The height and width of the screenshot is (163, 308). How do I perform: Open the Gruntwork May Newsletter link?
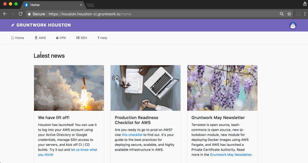click(231, 154)
